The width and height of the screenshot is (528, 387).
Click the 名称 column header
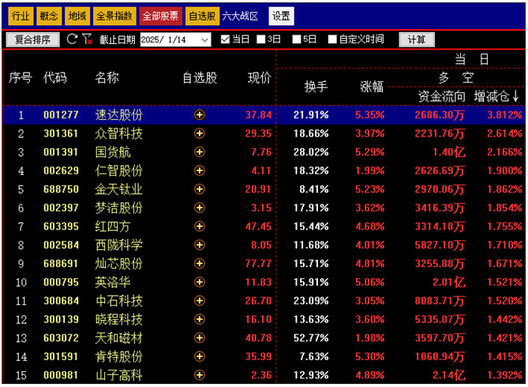point(107,78)
